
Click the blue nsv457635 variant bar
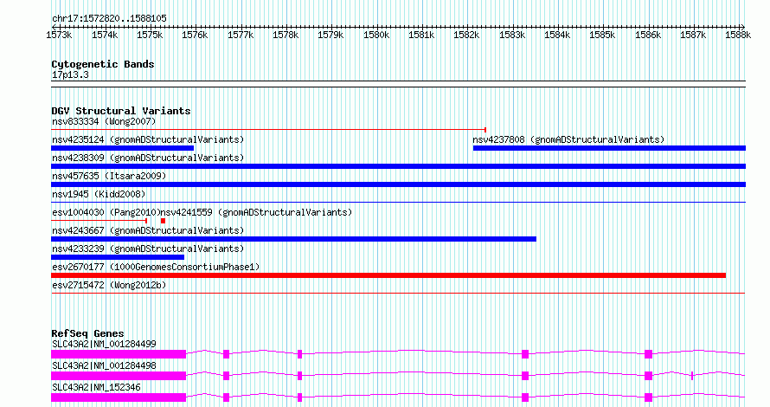pyautogui.click(x=398, y=184)
